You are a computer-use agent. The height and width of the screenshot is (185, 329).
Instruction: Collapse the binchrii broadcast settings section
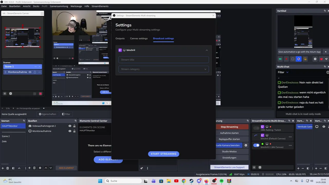click(x=207, y=50)
